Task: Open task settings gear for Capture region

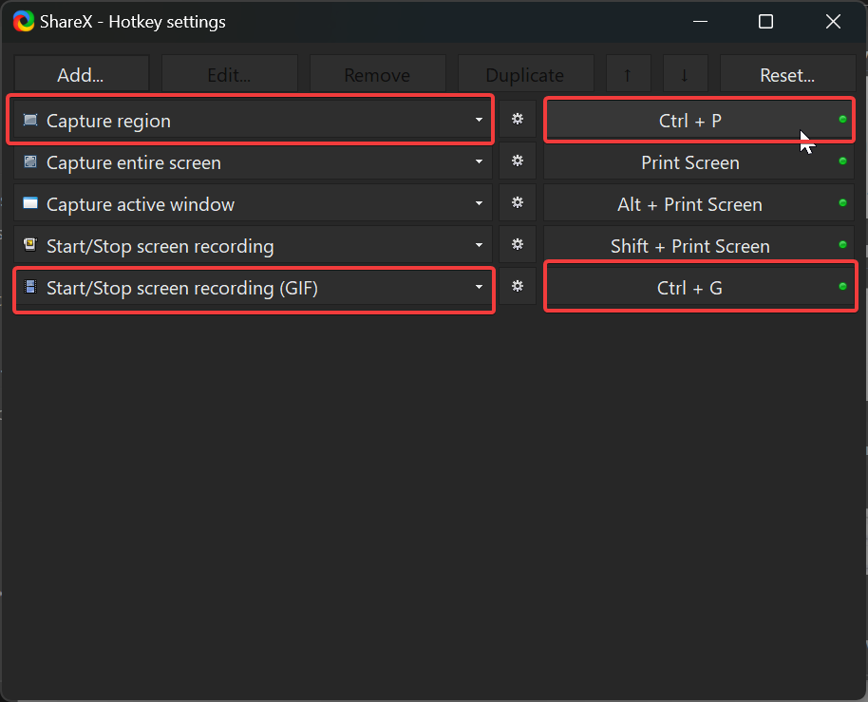Action: point(518,119)
